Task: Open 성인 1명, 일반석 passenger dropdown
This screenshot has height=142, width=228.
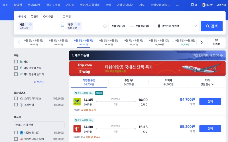Action: click(177, 26)
